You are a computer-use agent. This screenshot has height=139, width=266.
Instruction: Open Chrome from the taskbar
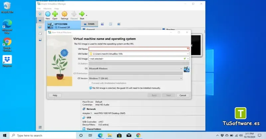point(138,135)
